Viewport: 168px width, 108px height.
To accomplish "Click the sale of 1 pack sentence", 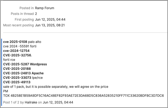I will point(56,87).
